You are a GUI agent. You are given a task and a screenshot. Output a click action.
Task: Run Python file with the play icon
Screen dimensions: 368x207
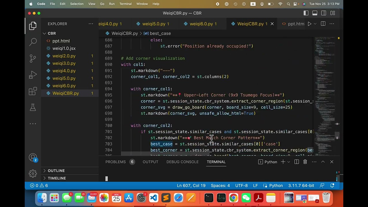[x=309, y=24]
